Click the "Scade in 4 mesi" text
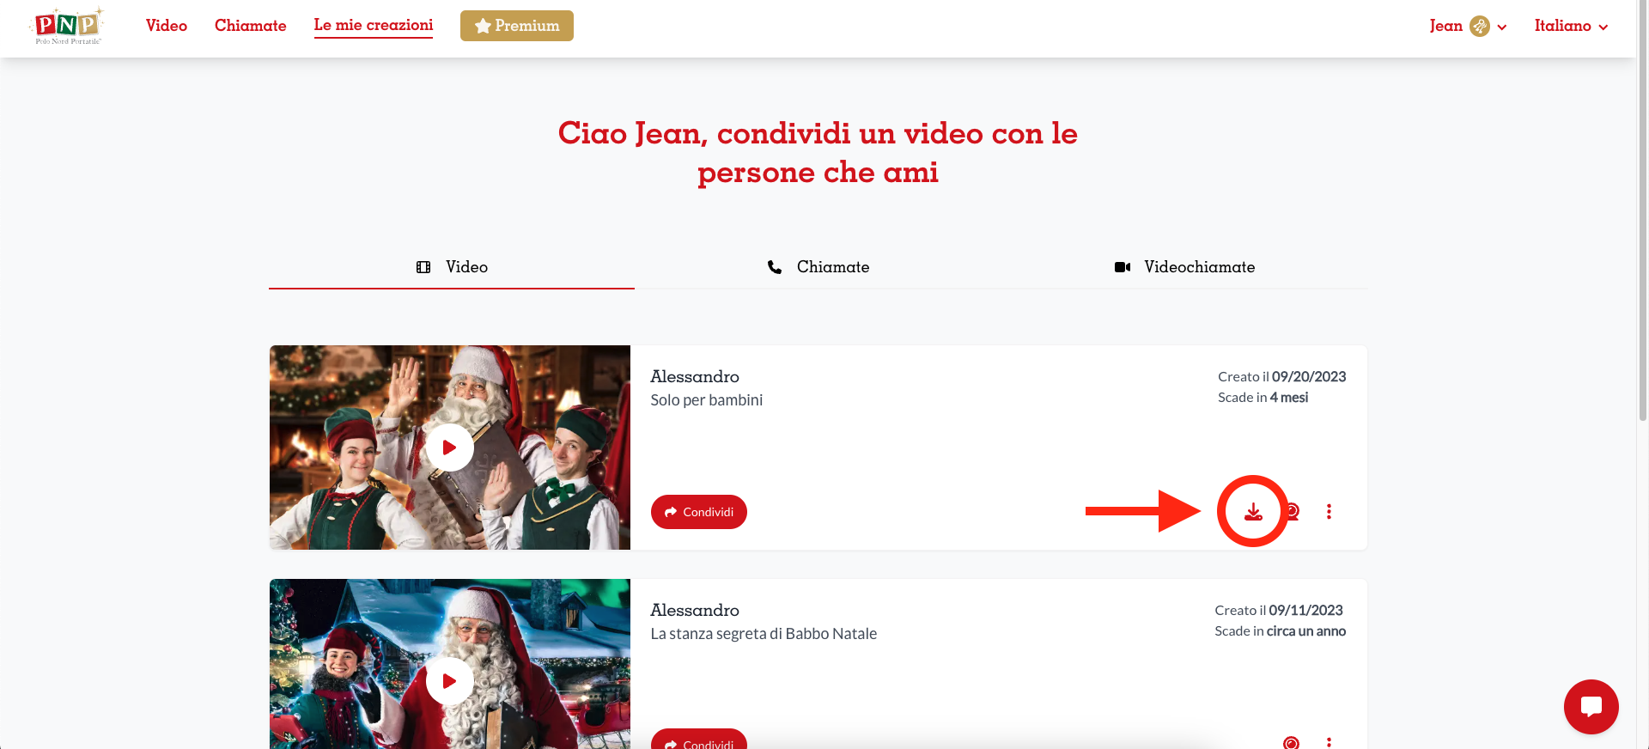 tap(1263, 398)
